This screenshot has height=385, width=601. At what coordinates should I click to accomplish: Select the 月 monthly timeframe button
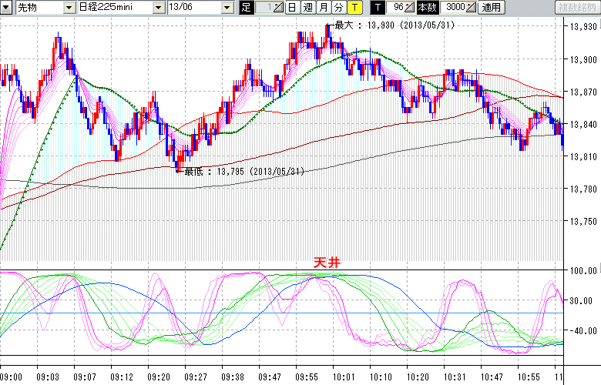(x=323, y=8)
